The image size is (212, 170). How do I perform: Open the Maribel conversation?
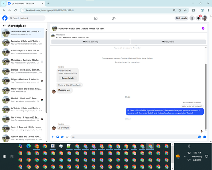tap(22, 100)
